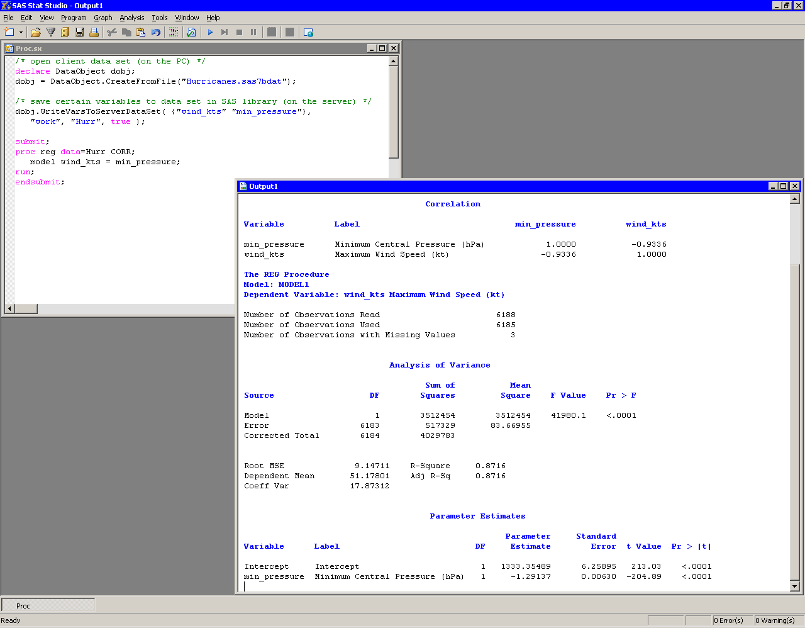Select the Proc tab at the bottom
Screen dimensions: 805x628
23,606
